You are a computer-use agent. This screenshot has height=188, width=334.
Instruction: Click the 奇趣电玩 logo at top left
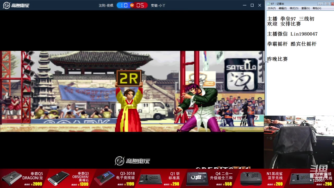coord(16,5)
